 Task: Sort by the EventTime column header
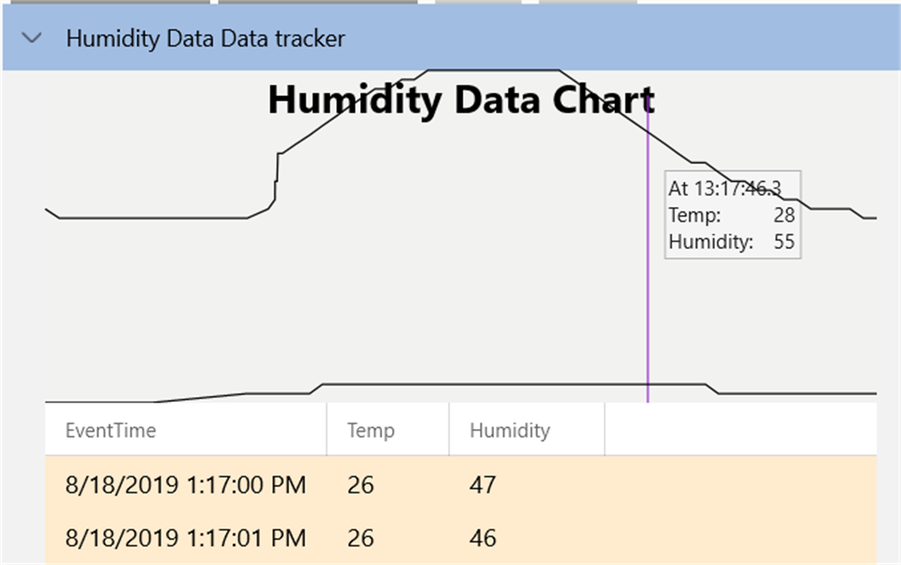coord(111,430)
